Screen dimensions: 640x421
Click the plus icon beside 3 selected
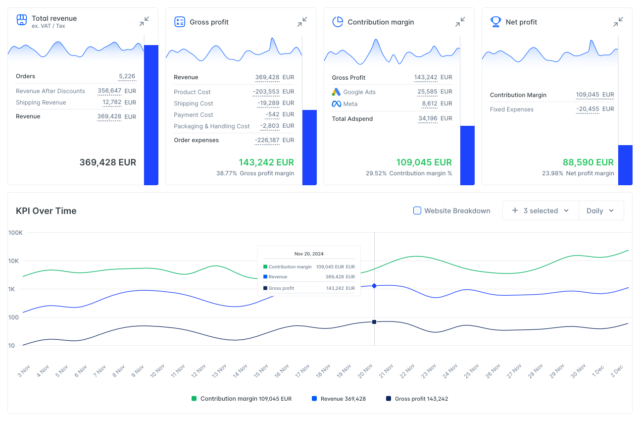tap(515, 210)
